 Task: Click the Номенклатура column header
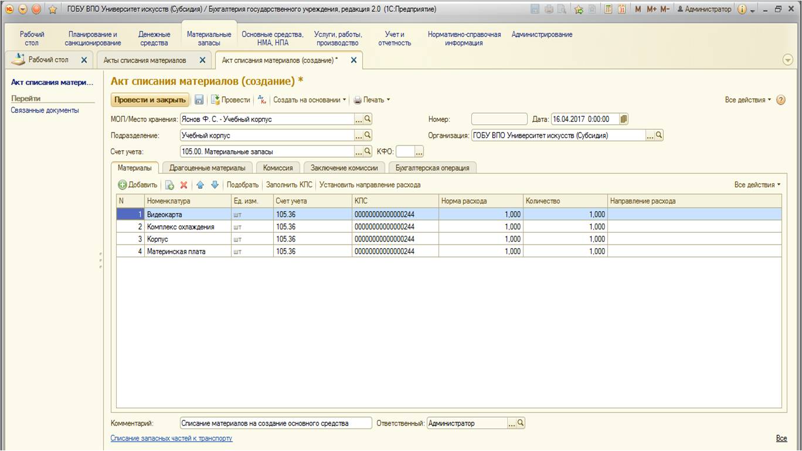pos(188,201)
